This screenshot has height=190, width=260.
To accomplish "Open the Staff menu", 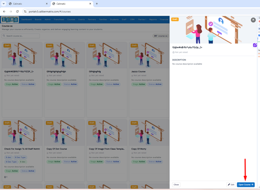I will (124, 19).
